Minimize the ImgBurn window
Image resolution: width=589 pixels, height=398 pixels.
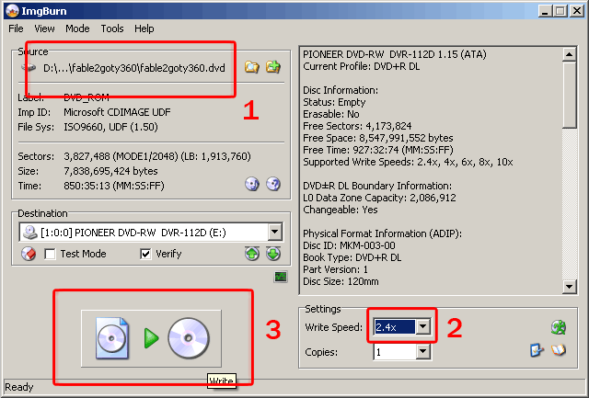click(545, 11)
